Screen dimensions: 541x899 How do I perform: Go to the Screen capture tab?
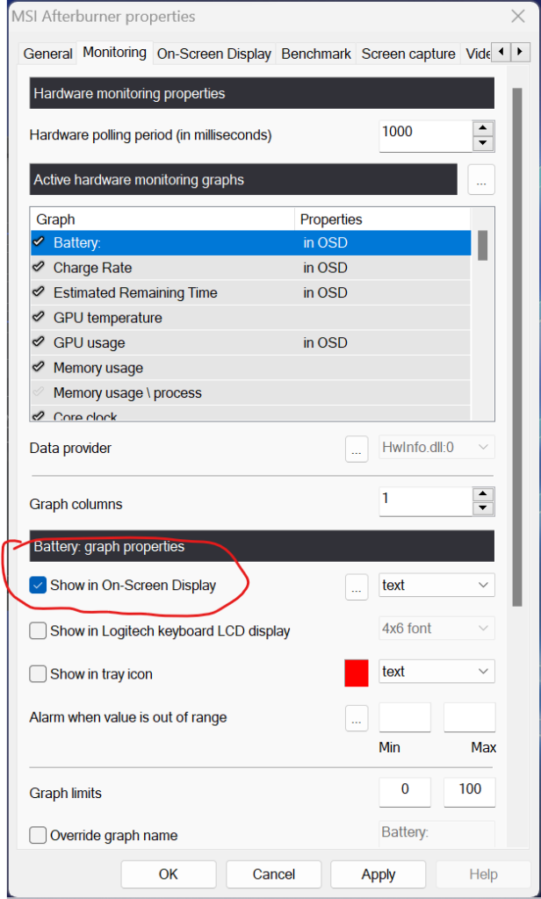(x=408, y=54)
